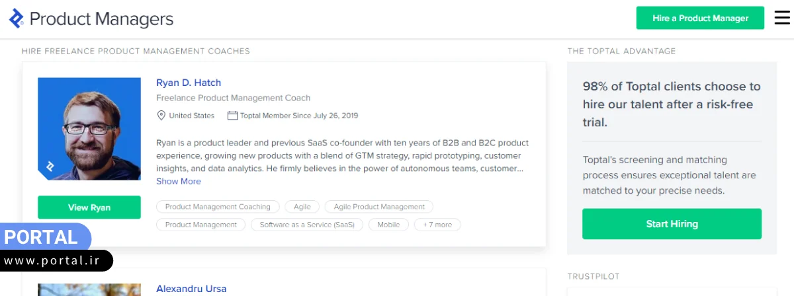Select the Agile skill tag
This screenshot has width=794, height=296.
point(302,207)
